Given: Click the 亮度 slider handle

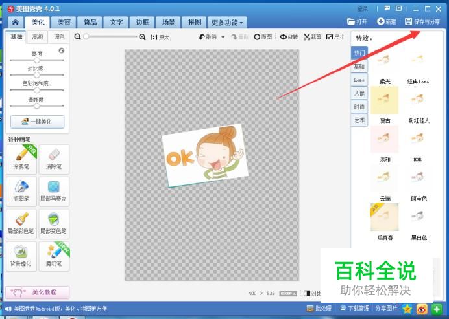Looking at the screenshot, I should [x=36, y=60].
